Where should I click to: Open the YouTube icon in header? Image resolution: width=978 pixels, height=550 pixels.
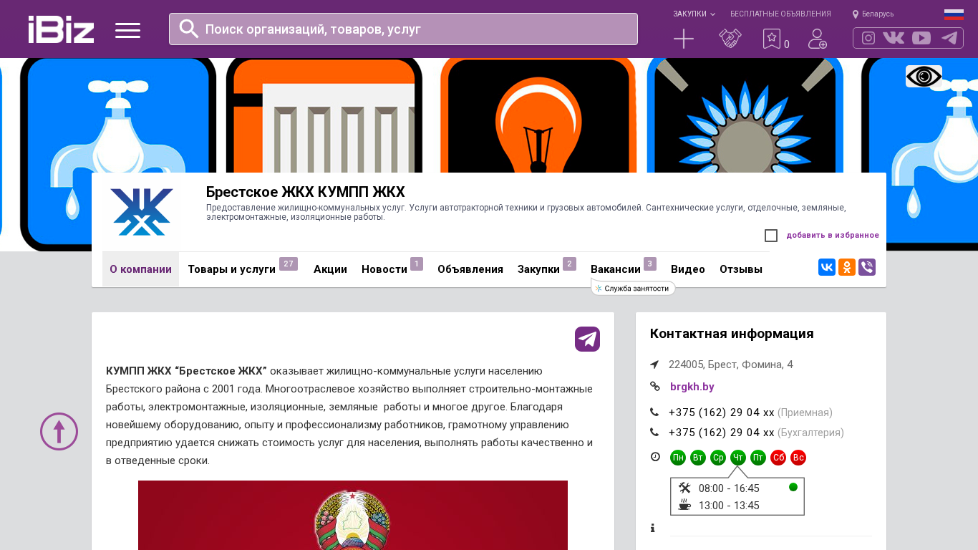(x=921, y=38)
